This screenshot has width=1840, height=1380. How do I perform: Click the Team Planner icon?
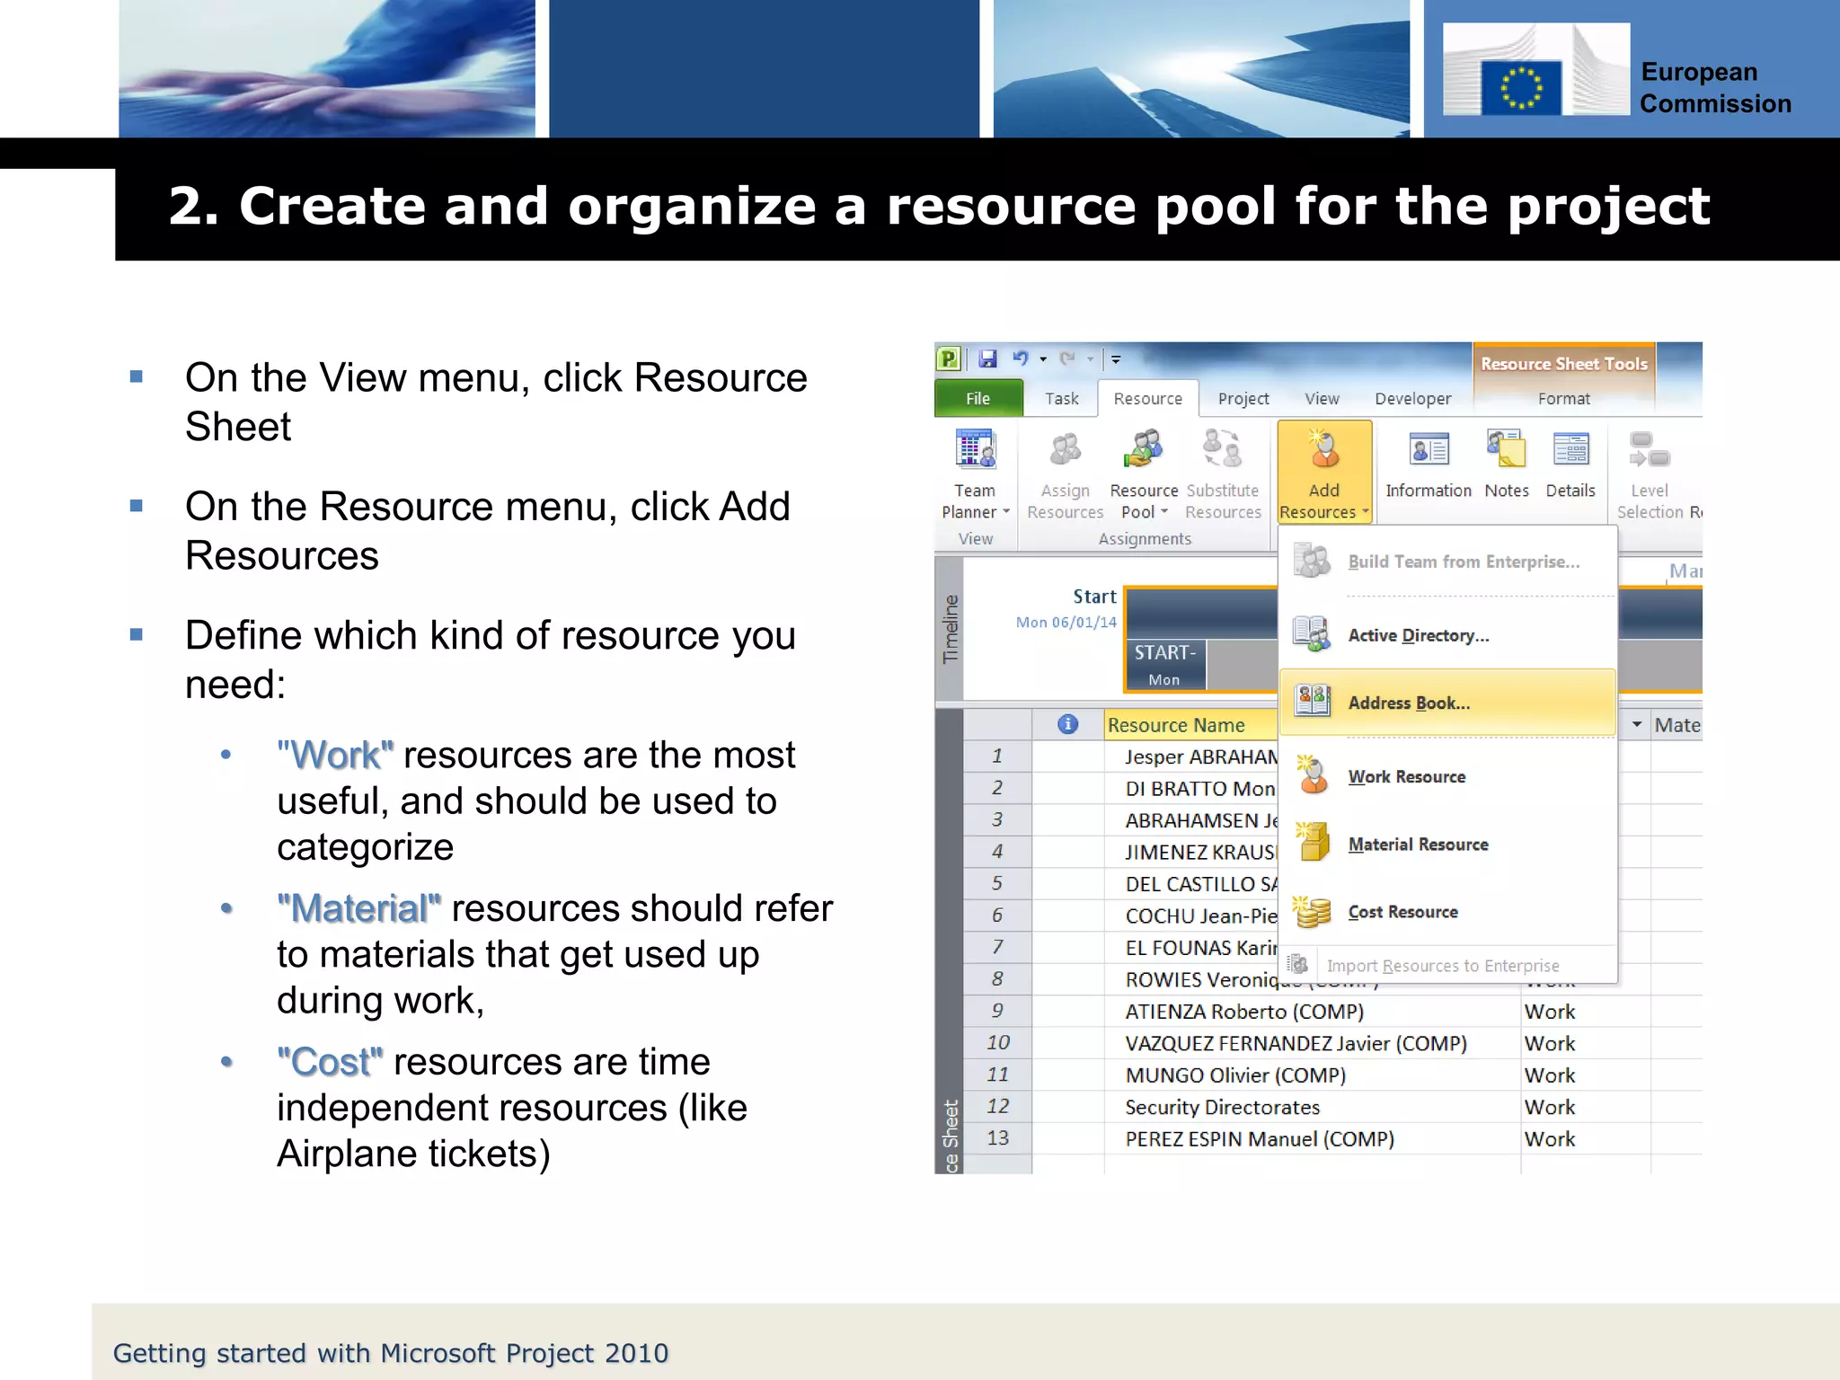(x=976, y=450)
